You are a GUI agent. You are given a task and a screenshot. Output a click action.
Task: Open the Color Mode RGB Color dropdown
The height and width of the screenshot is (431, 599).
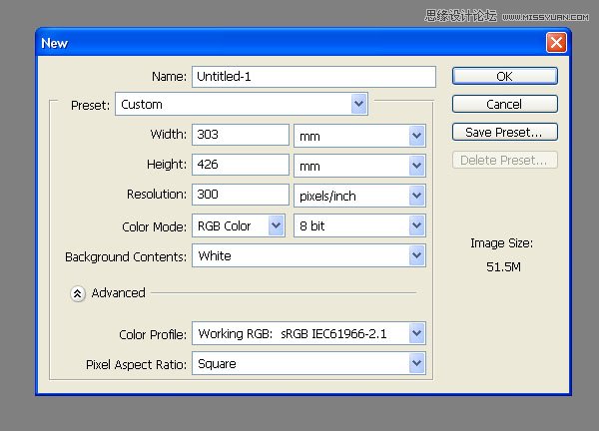pos(239,225)
